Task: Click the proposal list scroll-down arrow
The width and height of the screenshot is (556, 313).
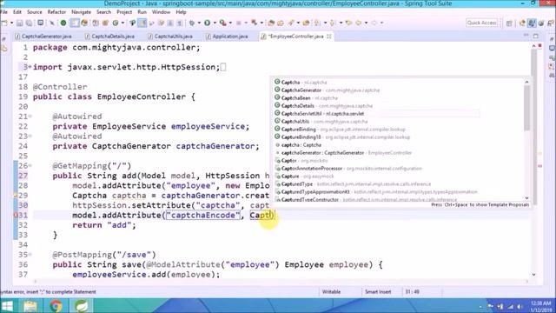Action: 527,198
